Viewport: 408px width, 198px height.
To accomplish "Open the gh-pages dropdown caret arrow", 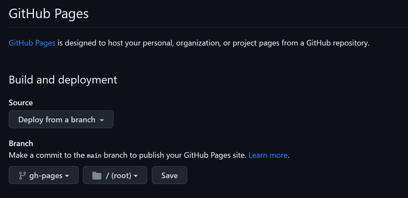I will pyautogui.click(x=67, y=176).
